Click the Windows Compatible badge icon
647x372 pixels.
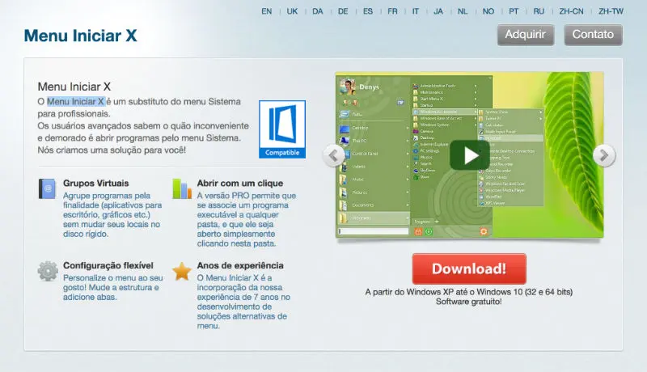pyautogui.click(x=282, y=129)
